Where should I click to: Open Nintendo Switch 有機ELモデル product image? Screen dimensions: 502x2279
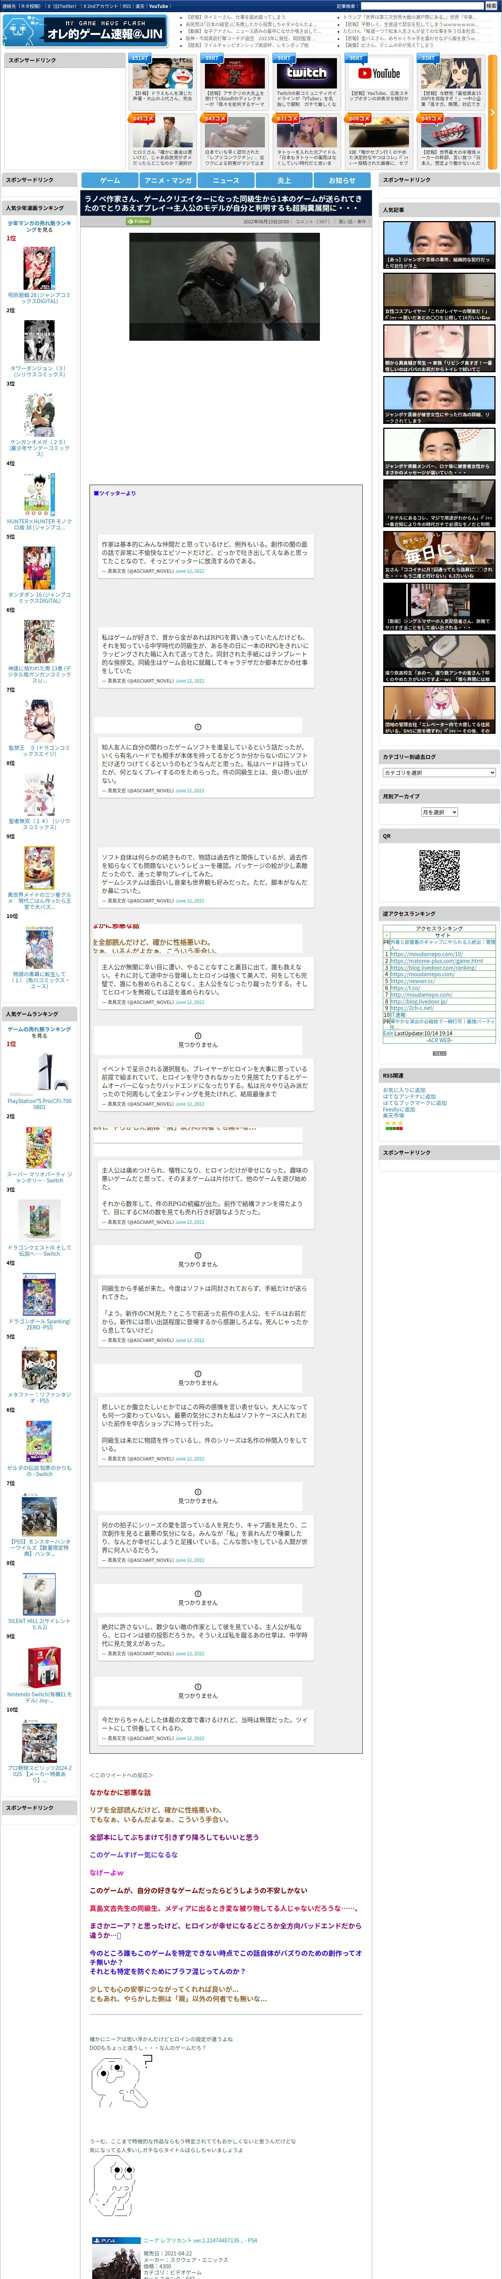[40, 1669]
